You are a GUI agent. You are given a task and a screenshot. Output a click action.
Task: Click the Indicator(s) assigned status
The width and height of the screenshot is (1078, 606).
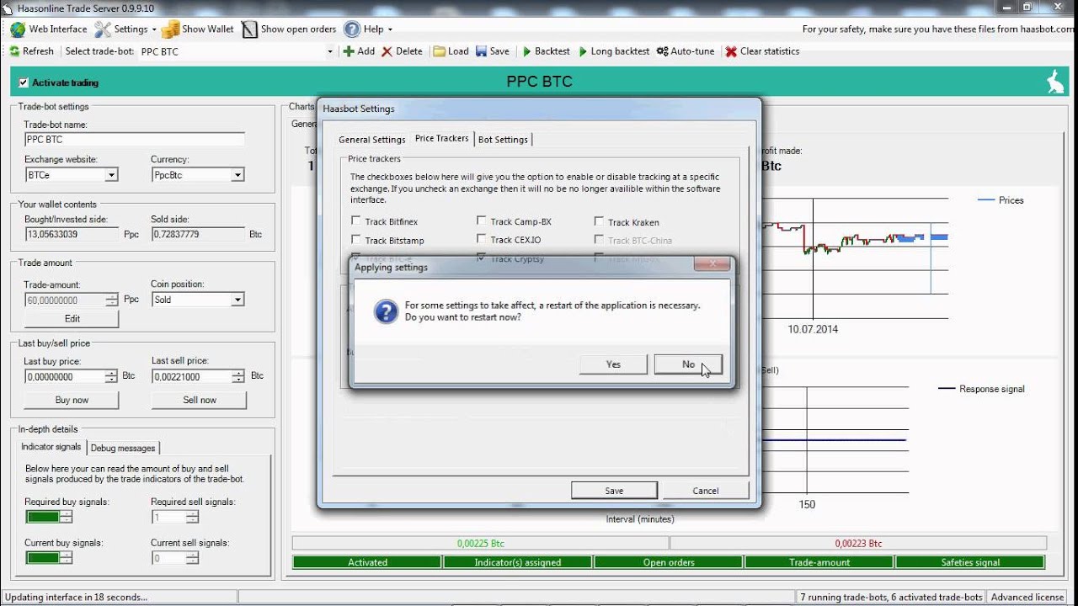[518, 562]
